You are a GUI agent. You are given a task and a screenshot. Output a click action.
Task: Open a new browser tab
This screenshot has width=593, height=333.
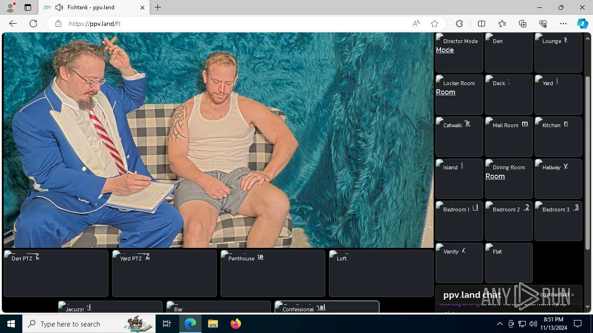pyautogui.click(x=158, y=7)
